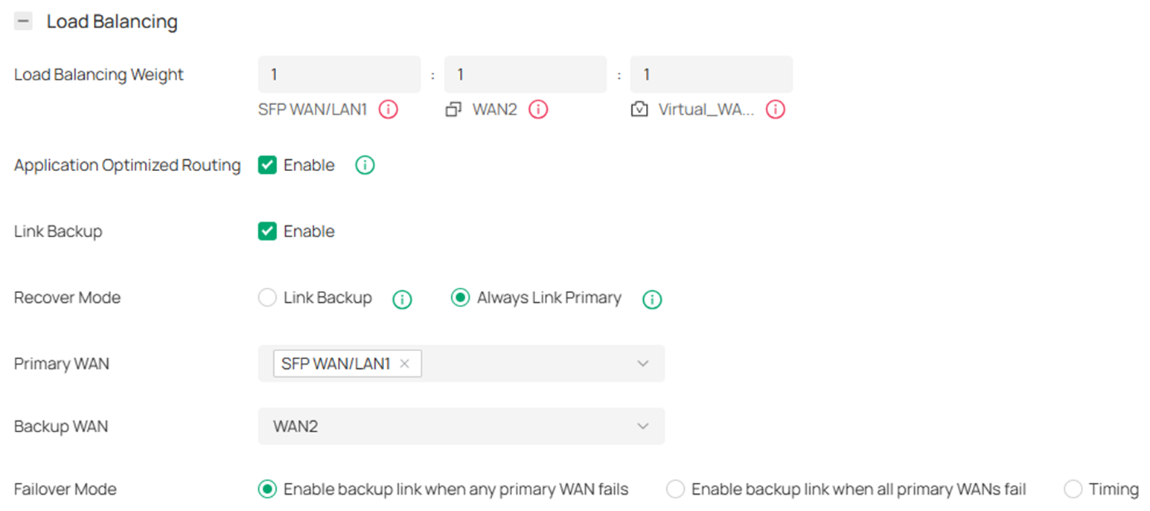Click the info icon beside SFP WAN/LAN1 weight

(x=387, y=109)
